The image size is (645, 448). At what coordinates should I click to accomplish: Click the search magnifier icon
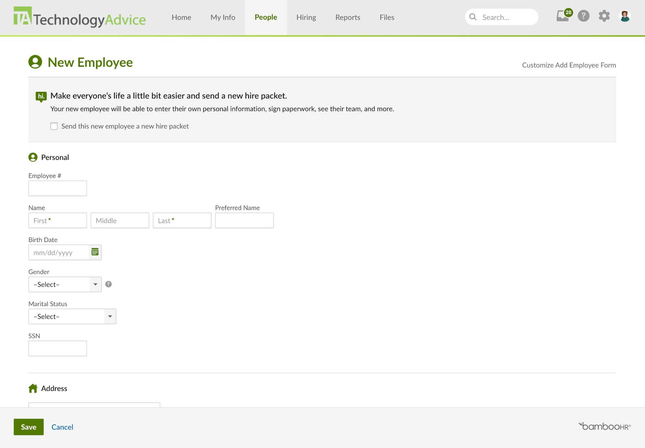(473, 17)
